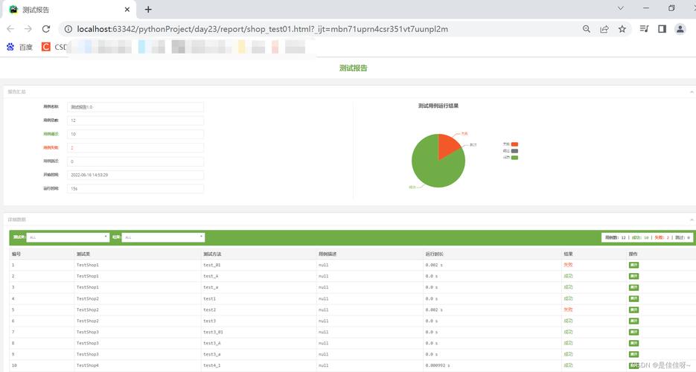Expand details for row 9 test3_a
The width and height of the screenshot is (696, 372).
tap(634, 354)
